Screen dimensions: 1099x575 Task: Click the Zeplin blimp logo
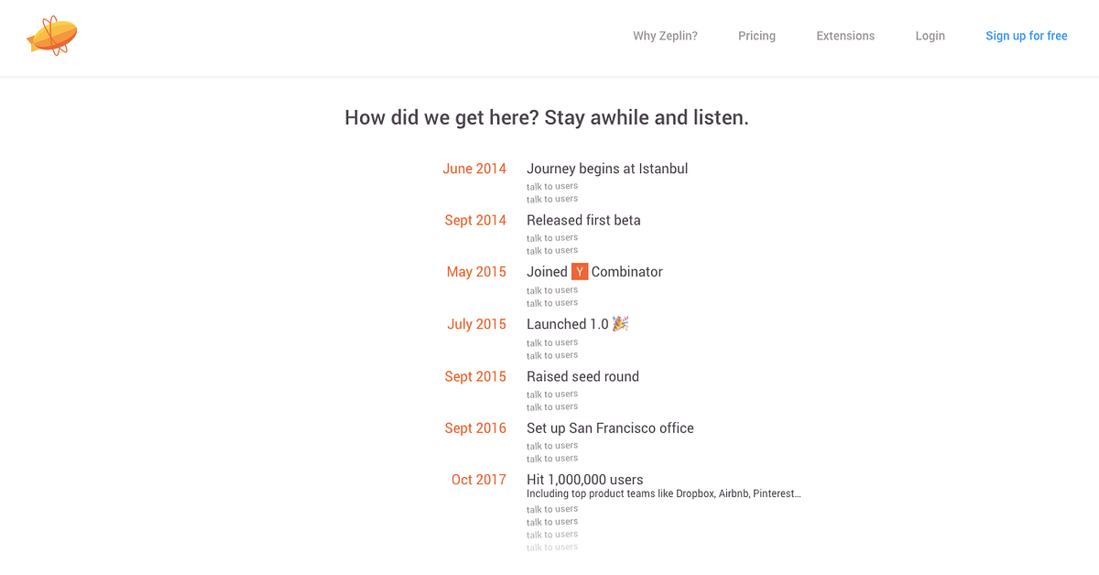[x=51, y=36]
